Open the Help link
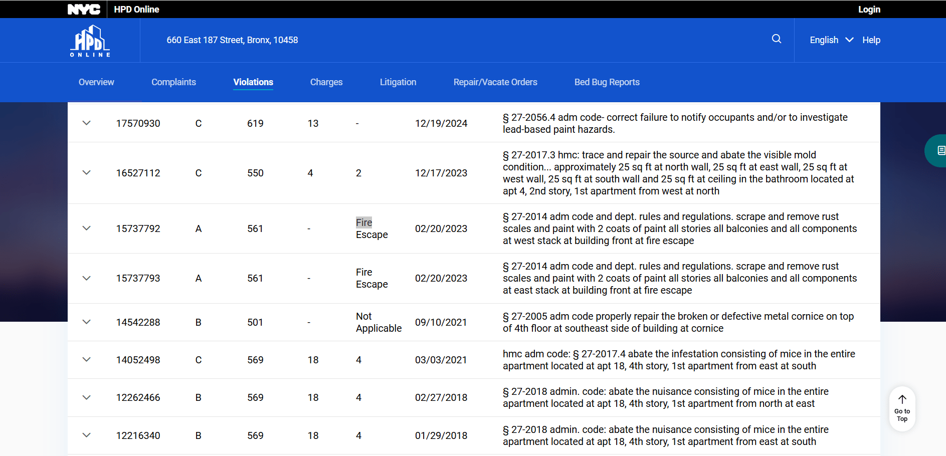 pos(871,40)
